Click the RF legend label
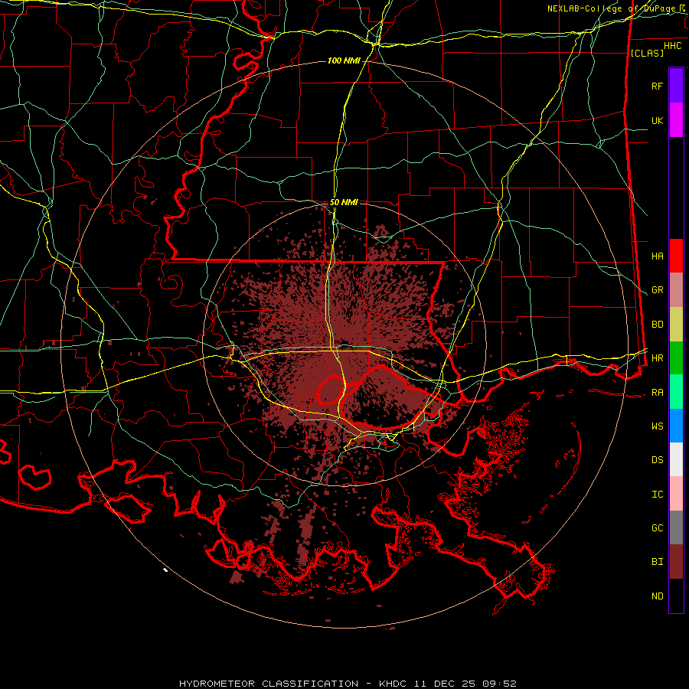 (657, 86)
